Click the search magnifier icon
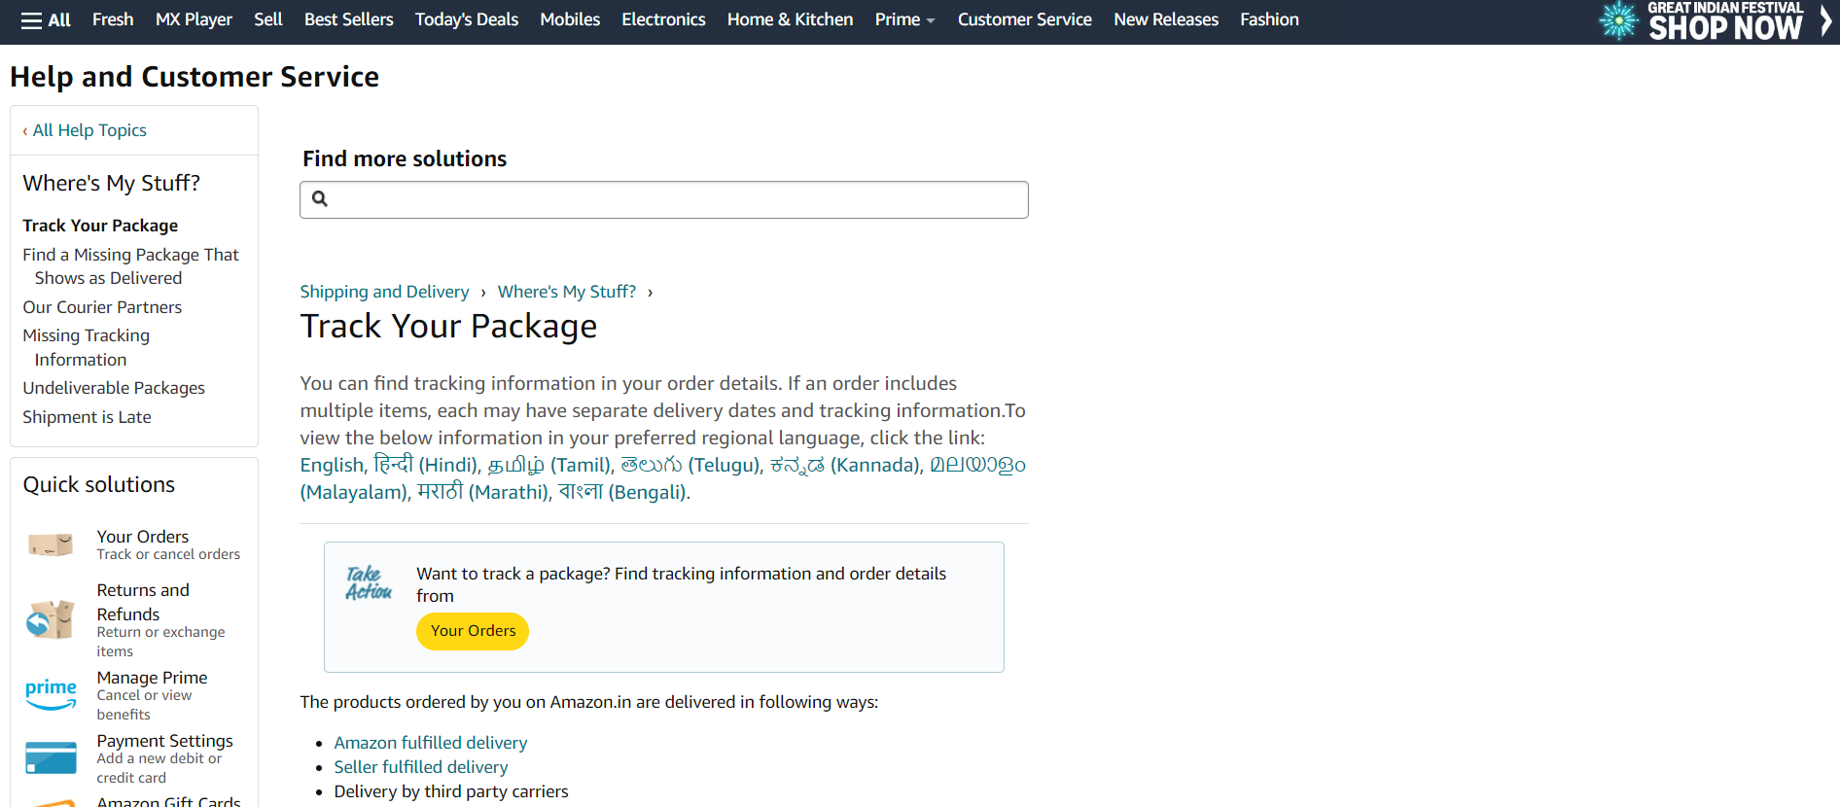Image resolution: width=1840 pixels, height=807 pixels. click(x=320, y=199)
